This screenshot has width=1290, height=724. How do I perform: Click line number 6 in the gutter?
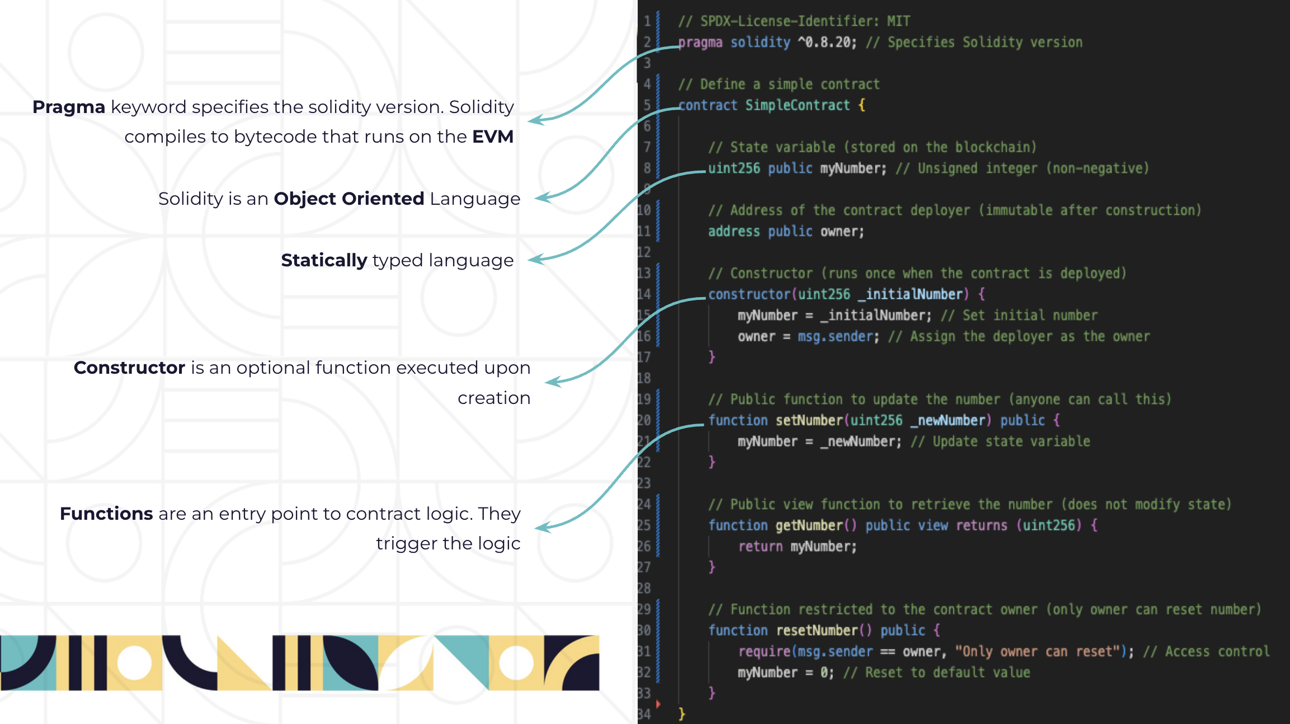[x=647, y=126]
